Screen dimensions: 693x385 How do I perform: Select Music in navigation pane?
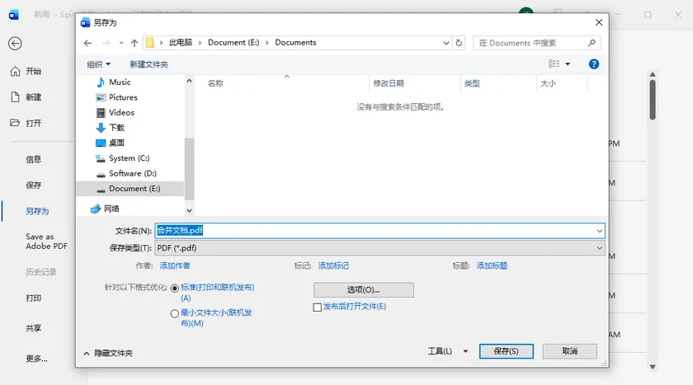tap(120, 82)
